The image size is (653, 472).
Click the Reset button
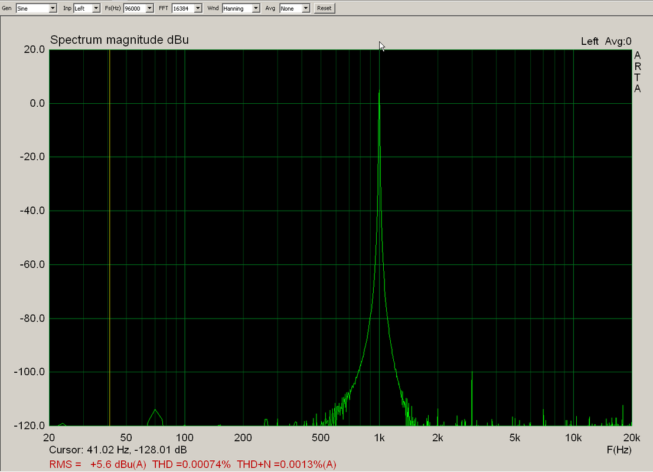point(324,8)
